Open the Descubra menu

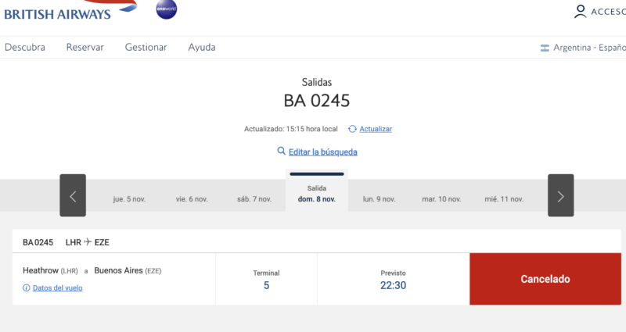25,47
